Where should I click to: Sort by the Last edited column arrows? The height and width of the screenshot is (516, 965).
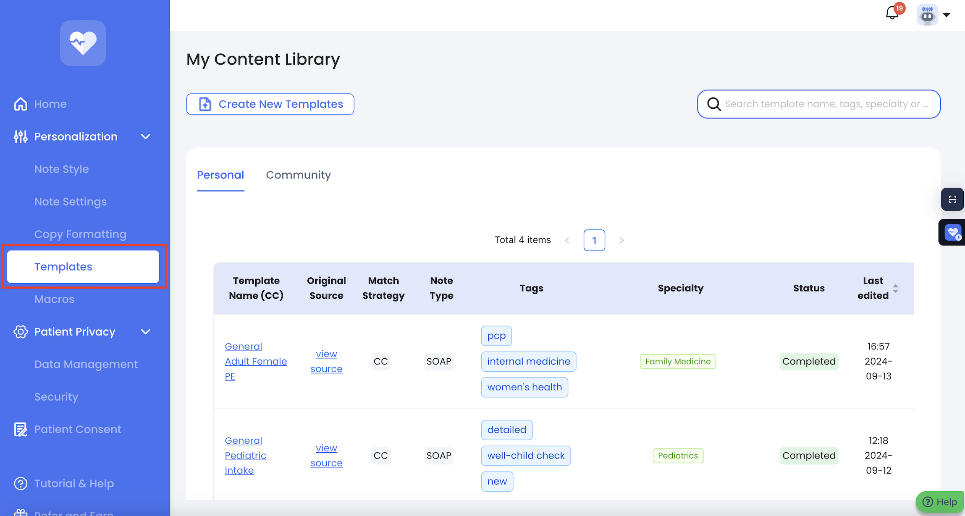click(896, 288)
